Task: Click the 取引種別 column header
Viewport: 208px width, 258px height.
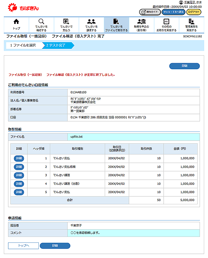Action: tap(77, 149)
